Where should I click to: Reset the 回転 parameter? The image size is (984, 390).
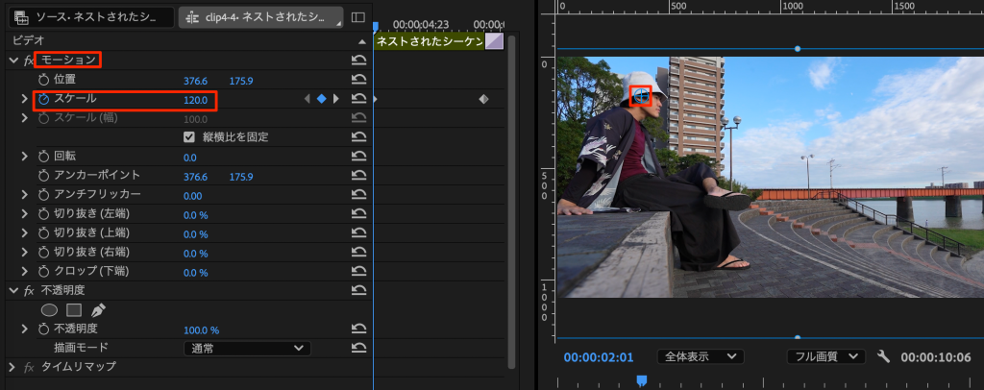pyautogui.click(x=359, y=157)
